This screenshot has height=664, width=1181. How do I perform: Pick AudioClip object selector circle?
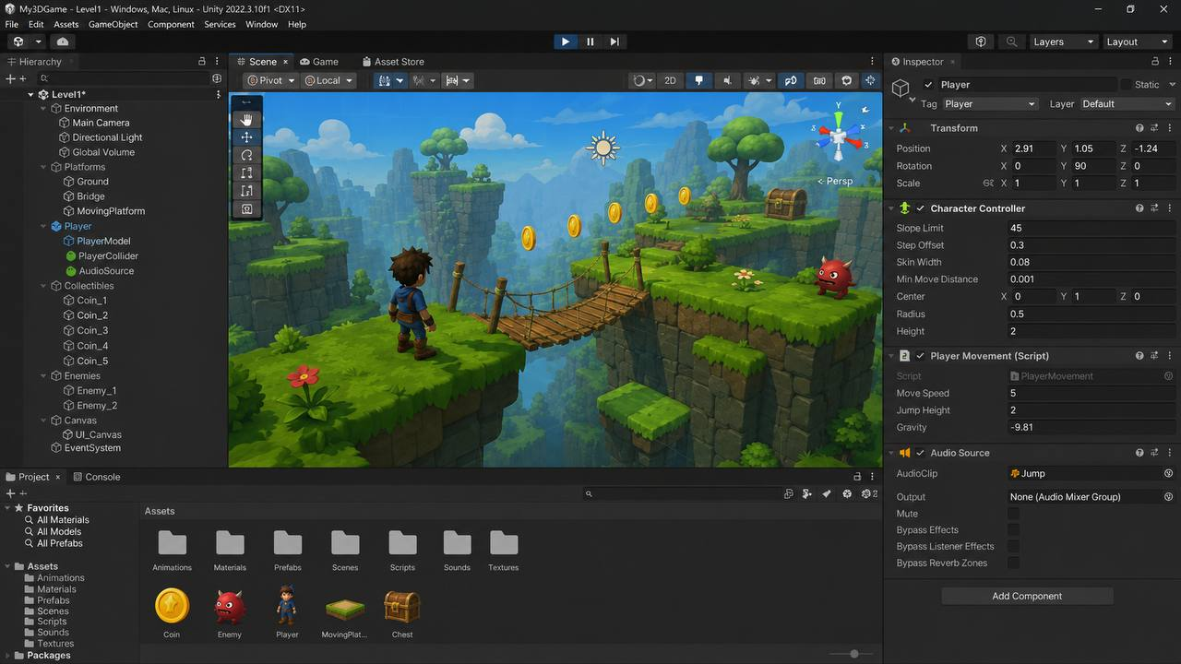tap(1168, 473)
